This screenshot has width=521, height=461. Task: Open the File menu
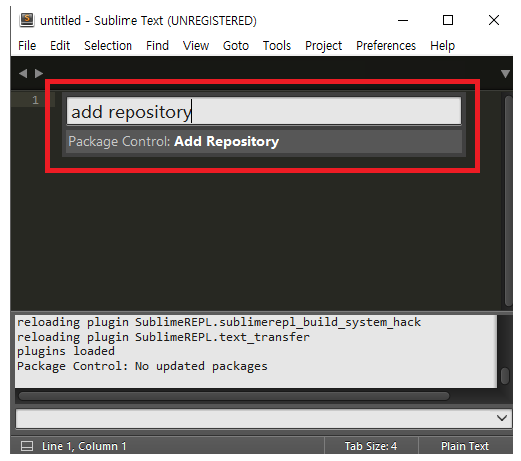click(27, 45)
